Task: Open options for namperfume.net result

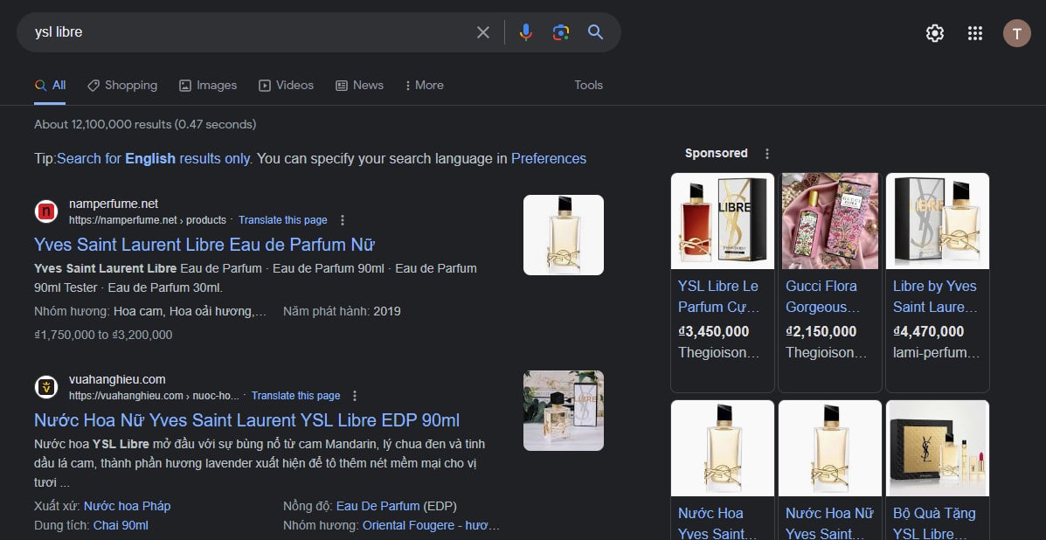Action: click(343, 220)
